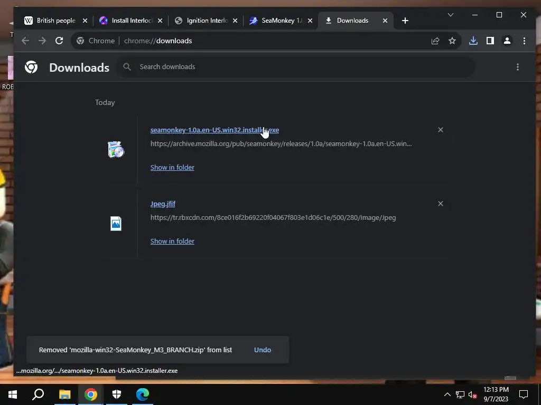This screenshot has width=541, height=405.
Task: Open Downloads page more actions menu
Action: coord(518,67)
